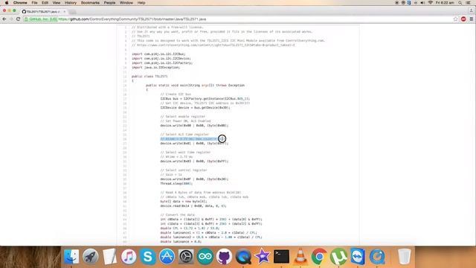Click the menu bar clock showing Fri 6:22 am
476x268 pixels.
(445, 3)
